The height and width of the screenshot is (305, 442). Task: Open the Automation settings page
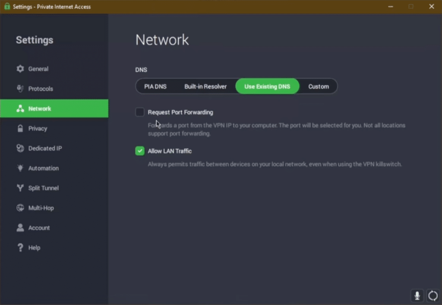54,168
